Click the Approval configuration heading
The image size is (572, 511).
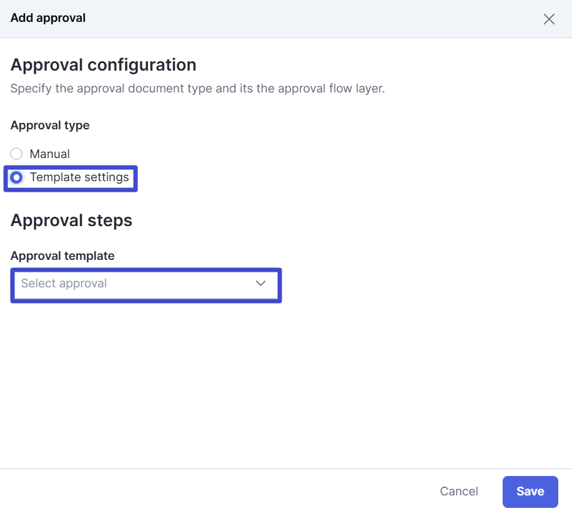[x=103, y=65]
